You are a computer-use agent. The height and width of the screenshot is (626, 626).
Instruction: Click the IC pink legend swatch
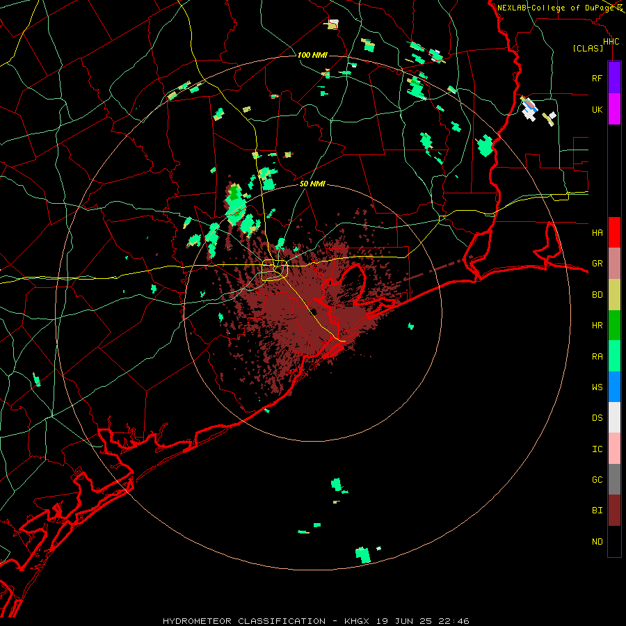pos(614,449)
